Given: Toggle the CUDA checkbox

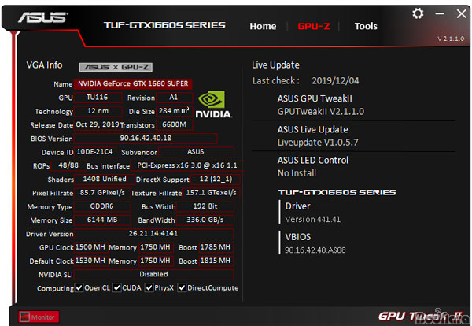Looking at the screenshot, I should coord(116,287).
